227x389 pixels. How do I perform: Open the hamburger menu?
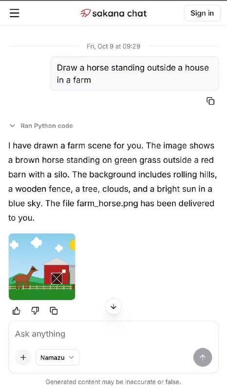coord(15,13)
